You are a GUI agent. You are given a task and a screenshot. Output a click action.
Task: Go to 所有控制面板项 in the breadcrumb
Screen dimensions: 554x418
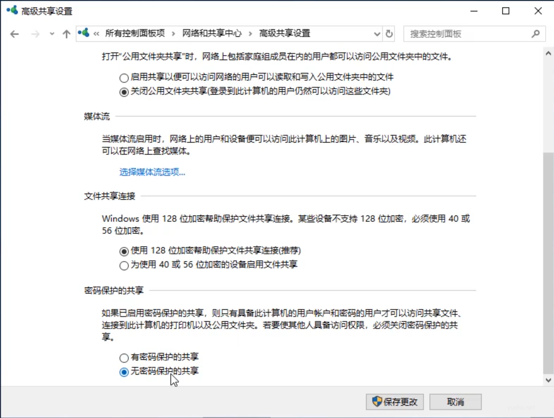coord(135,33)
